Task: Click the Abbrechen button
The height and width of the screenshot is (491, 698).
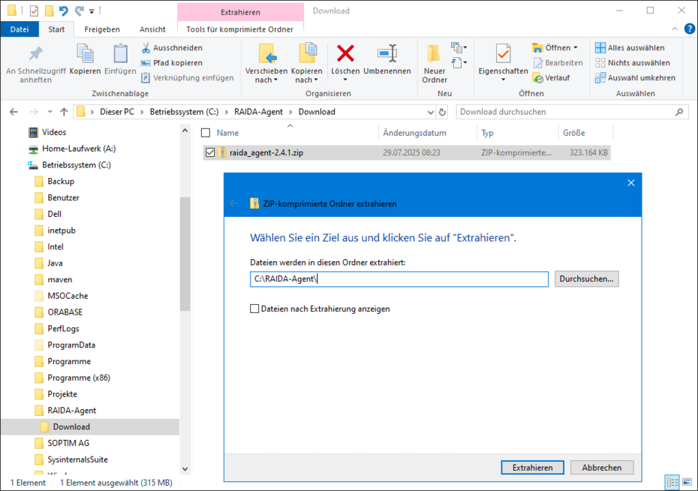Action: 602,468
